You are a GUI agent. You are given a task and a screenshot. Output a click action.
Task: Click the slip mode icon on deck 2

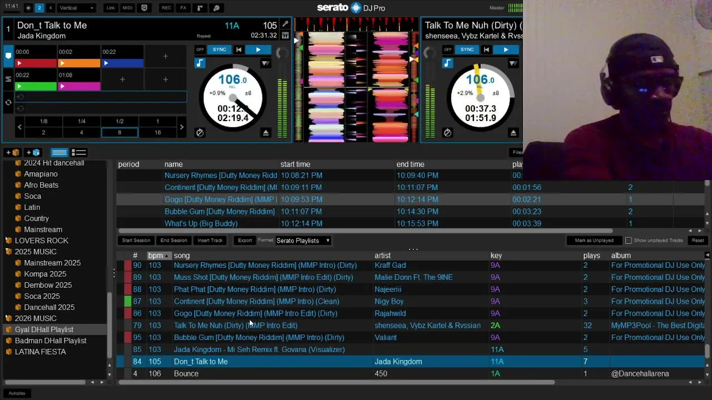[x=447, y=133]
